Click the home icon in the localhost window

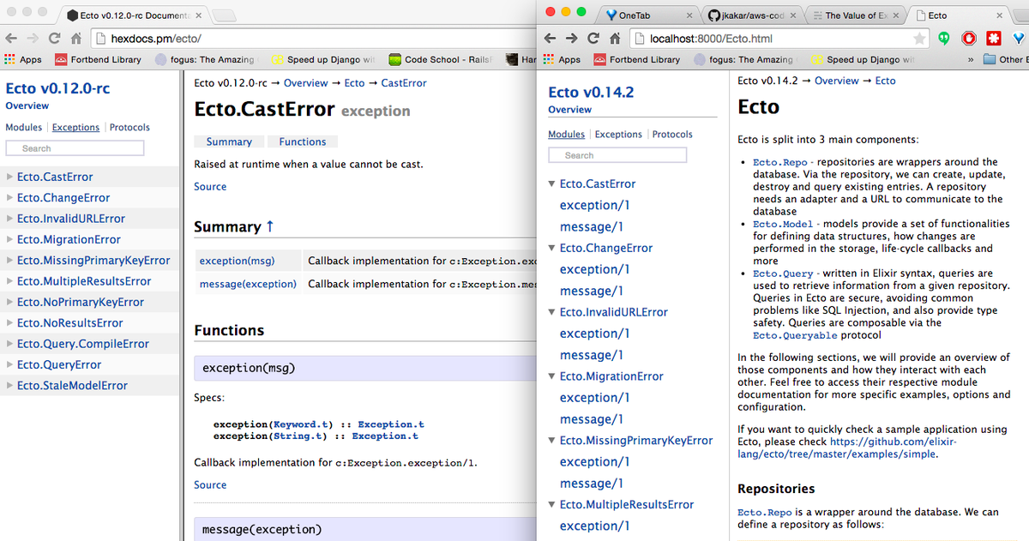615,39
